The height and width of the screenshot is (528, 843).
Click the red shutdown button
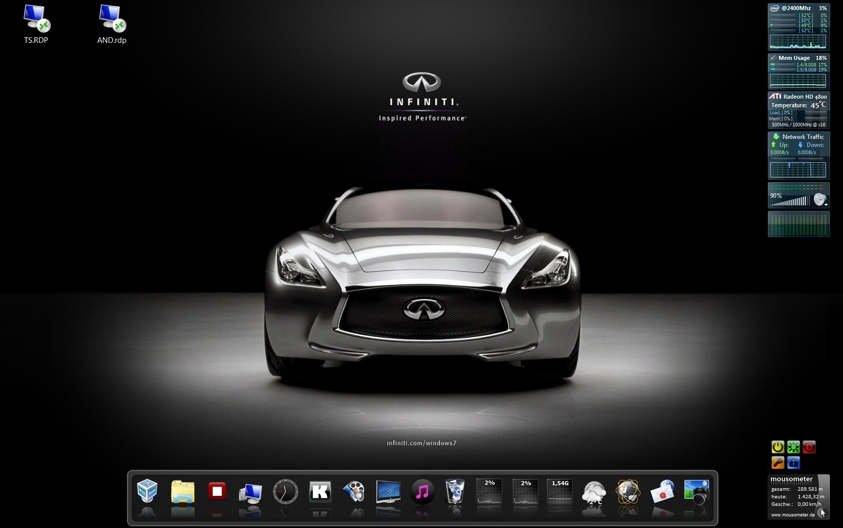[x=809, y=447]
